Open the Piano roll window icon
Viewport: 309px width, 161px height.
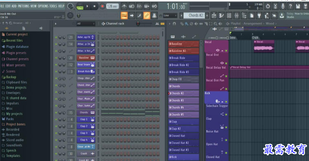point(222,15)
